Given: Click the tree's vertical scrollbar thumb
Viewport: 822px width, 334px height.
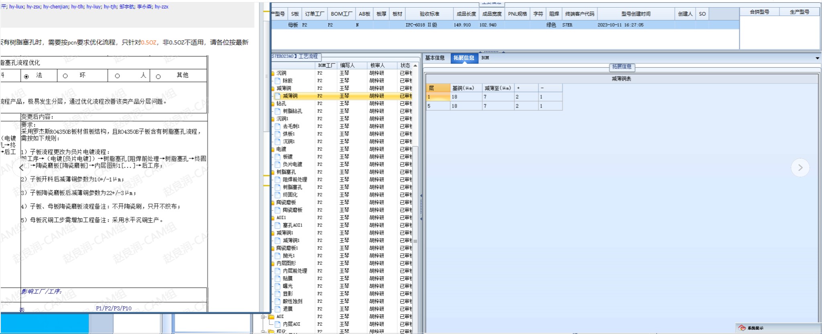Looking at the screenshot, I should click(415, 241).
